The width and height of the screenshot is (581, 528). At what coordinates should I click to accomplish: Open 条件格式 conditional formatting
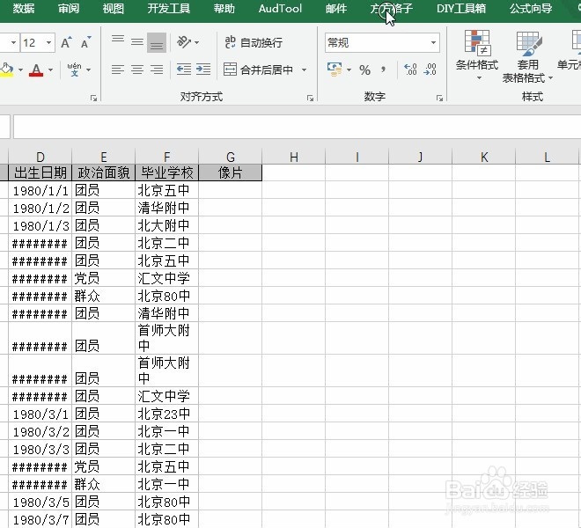pos(477,55)
